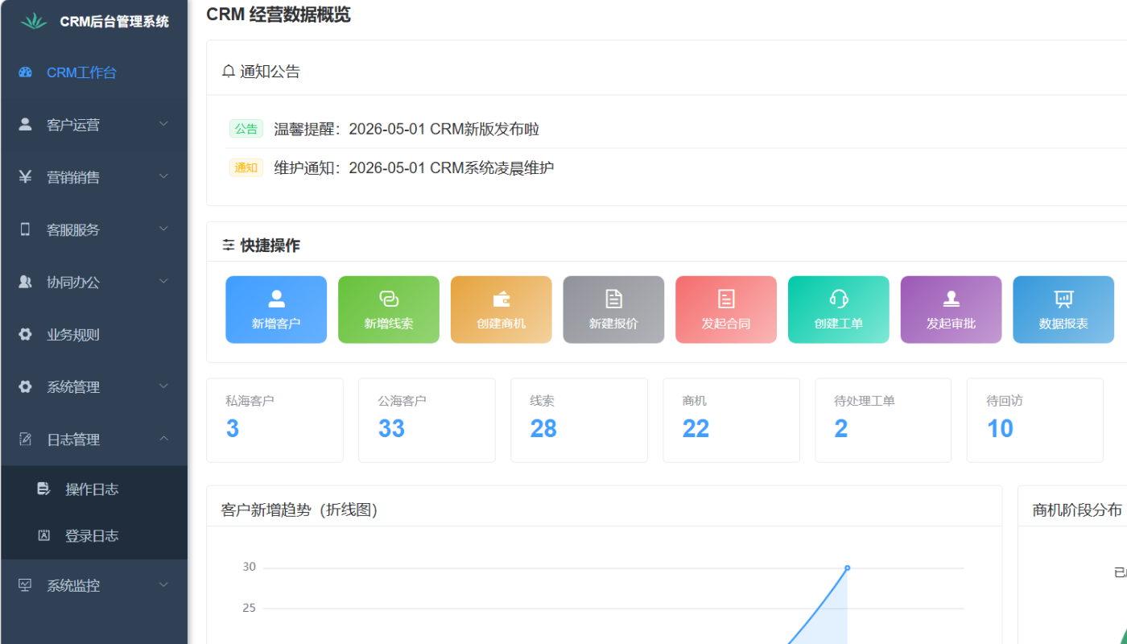The height and width of the screenshot is (644, 1127).
Task: Click the 登录日志 icon
Action: point(44,535)
